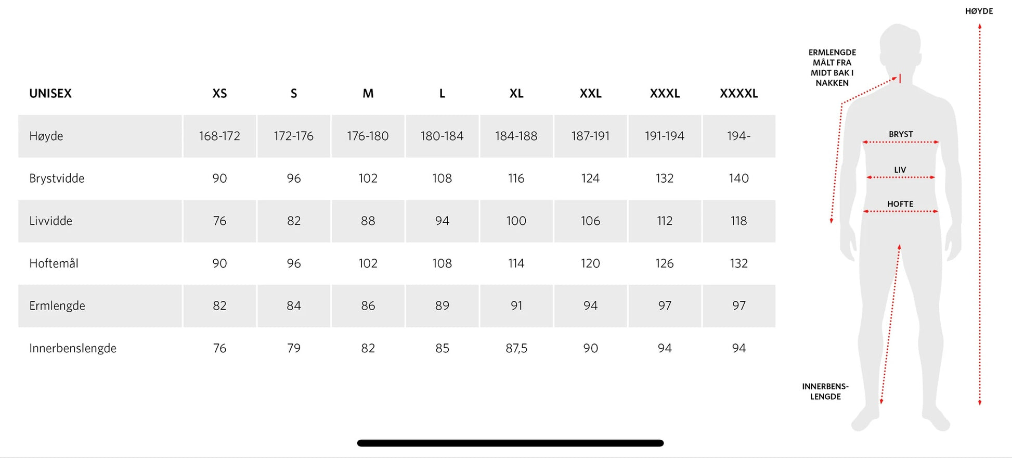Click the Livvidde row label
The height and width of the screenshot is (458, 1012).
[x=50, y=221]
